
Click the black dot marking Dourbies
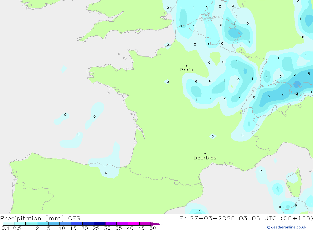coord(205,154)
